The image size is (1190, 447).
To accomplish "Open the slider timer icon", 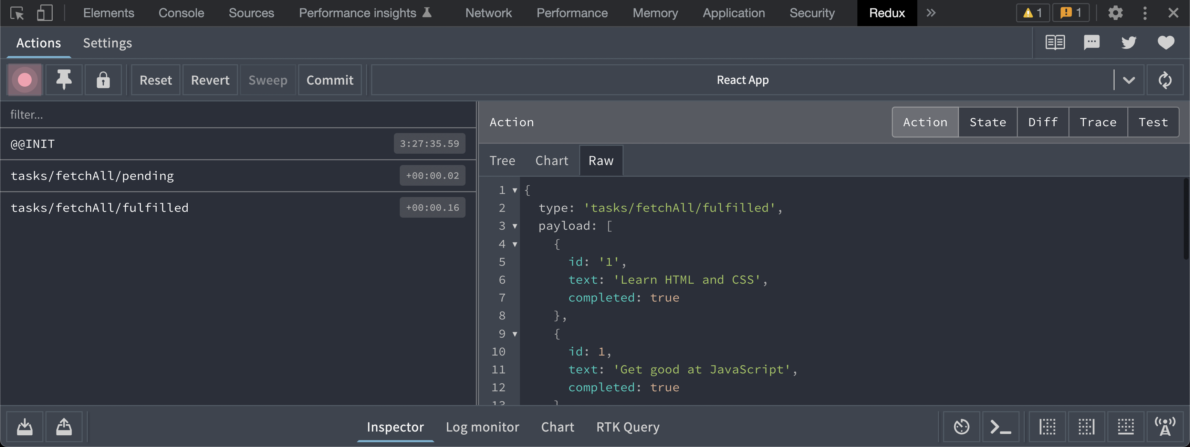I will pos(961,427).
